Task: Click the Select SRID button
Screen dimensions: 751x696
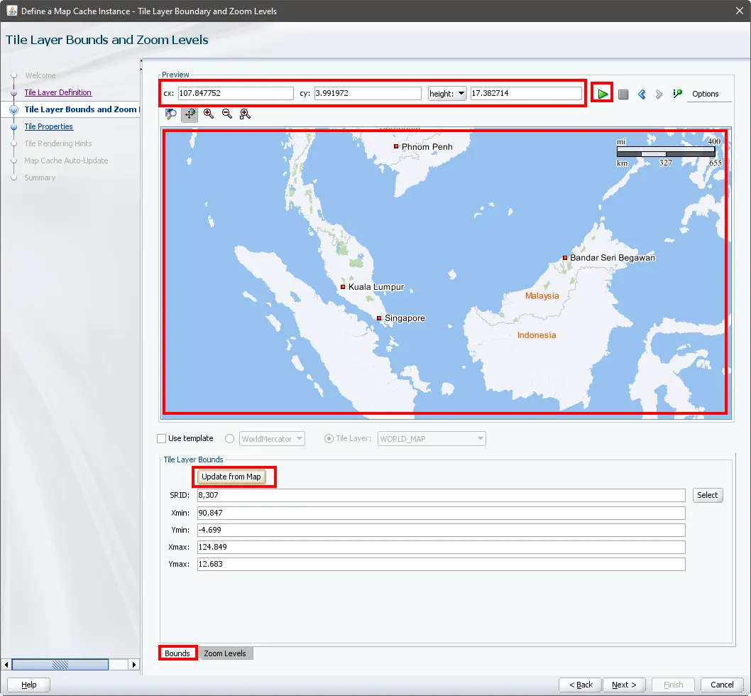Action: pos(708,495)
